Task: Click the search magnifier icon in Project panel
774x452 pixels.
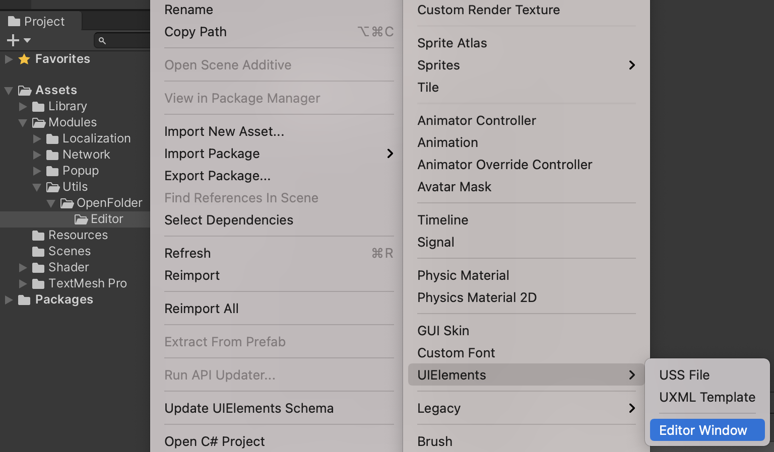Action: 103,40
